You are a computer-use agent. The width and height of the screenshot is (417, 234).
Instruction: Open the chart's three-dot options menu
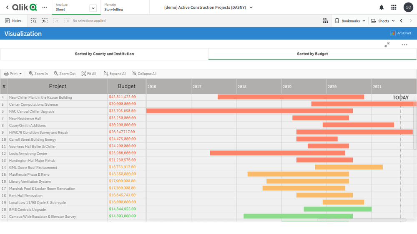pyautogui.click(x=404, y=45)
